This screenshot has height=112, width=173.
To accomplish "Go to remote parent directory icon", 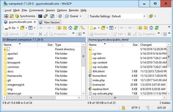I will [140, 28].
